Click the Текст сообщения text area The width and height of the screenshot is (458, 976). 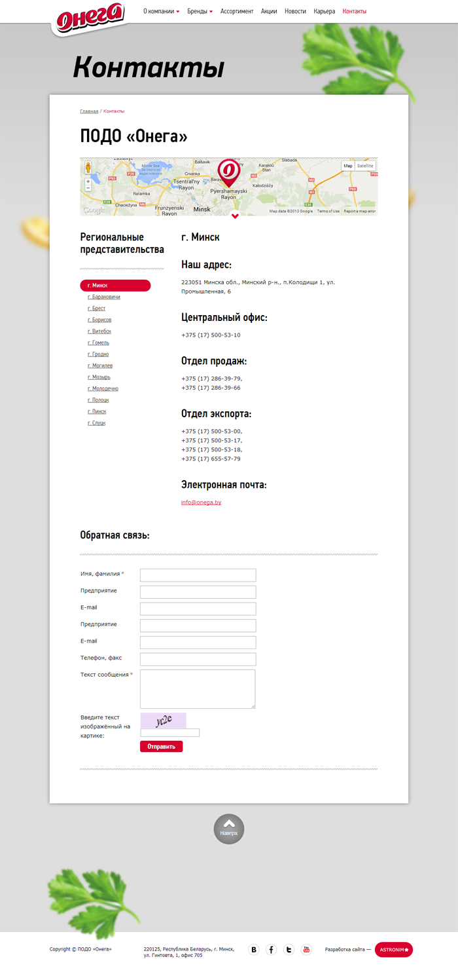[198, 688]
